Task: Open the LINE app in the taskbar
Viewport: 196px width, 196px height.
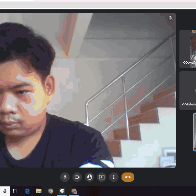Action: click(x=62, y=191)
